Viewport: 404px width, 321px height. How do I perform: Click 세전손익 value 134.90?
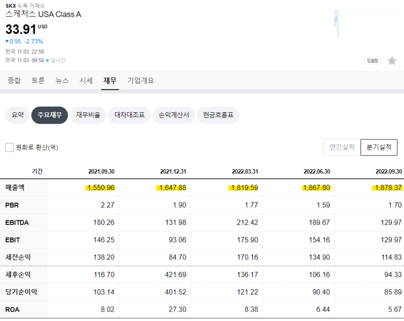[319, 257]
